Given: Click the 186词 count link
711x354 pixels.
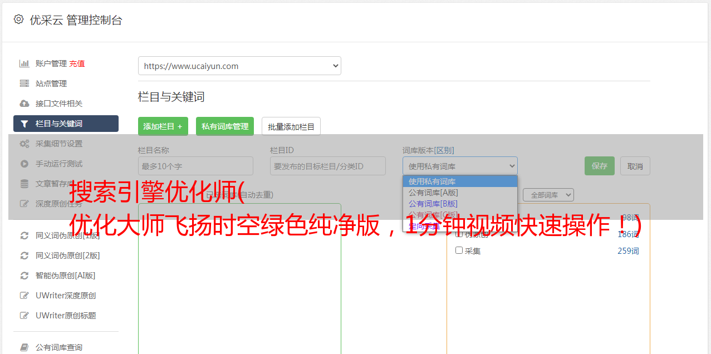Looking at the screenshot, I should coord(628,234).
